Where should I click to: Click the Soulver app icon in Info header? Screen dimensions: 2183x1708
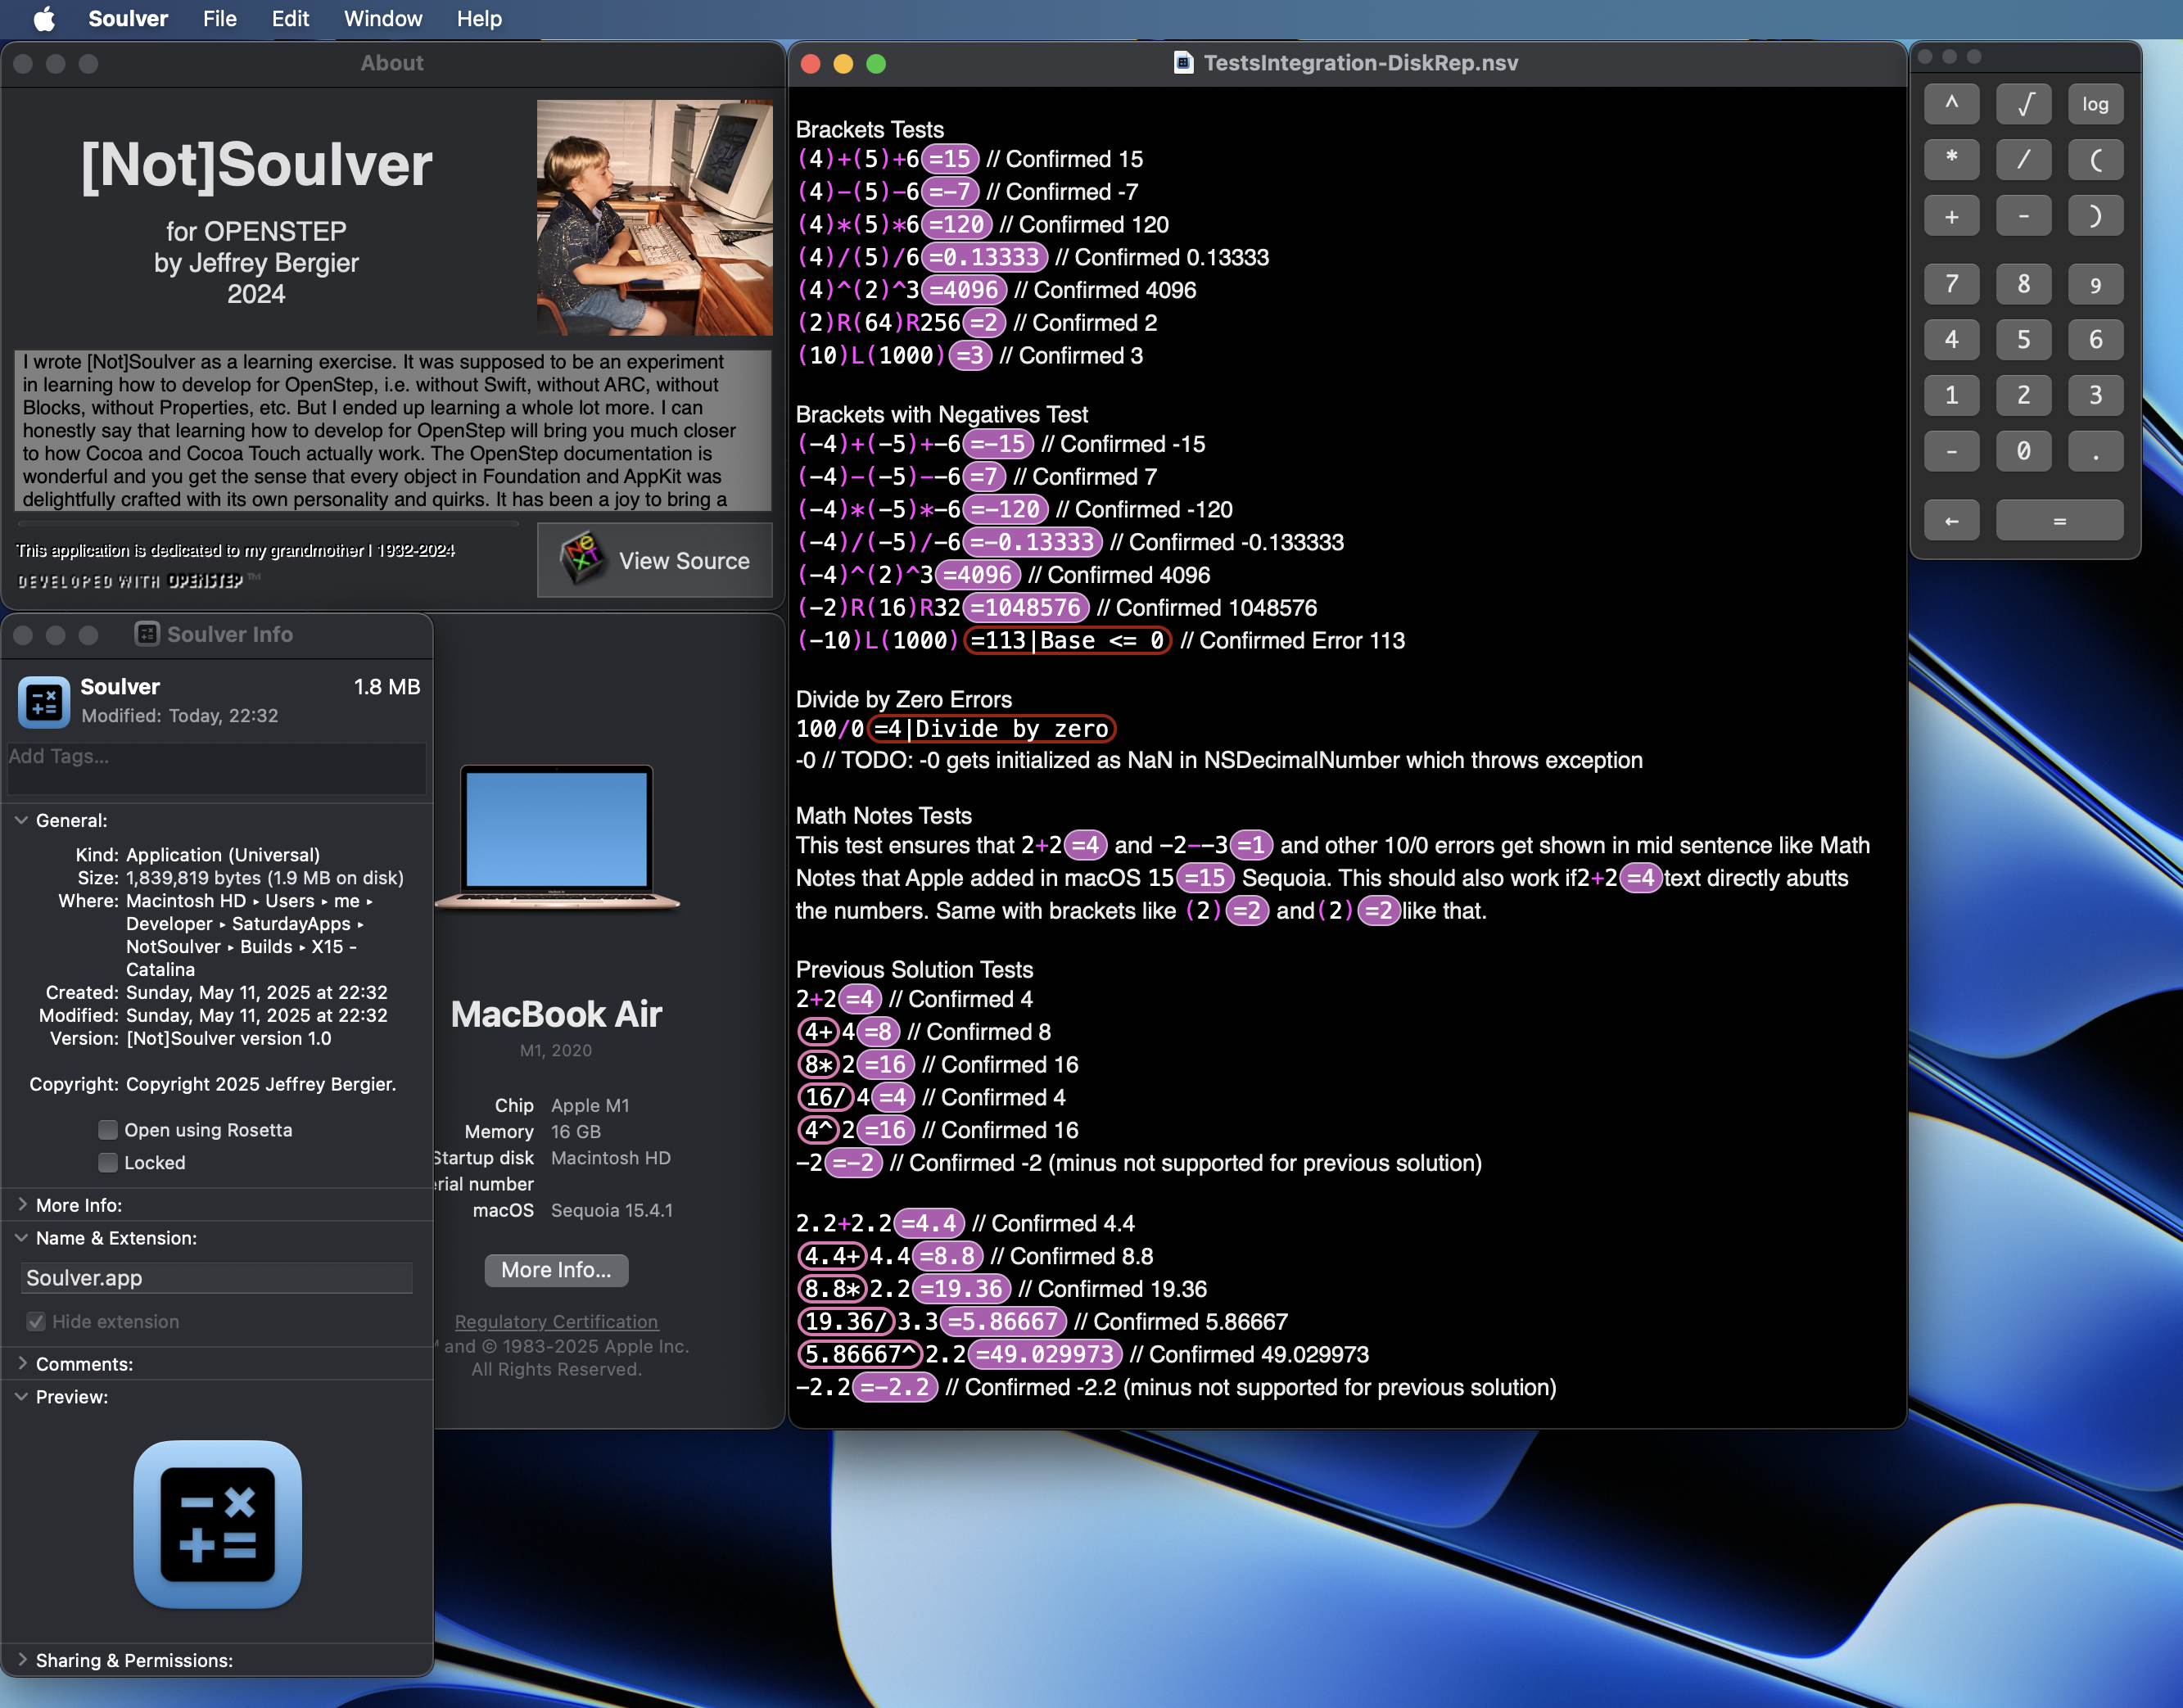44,701
